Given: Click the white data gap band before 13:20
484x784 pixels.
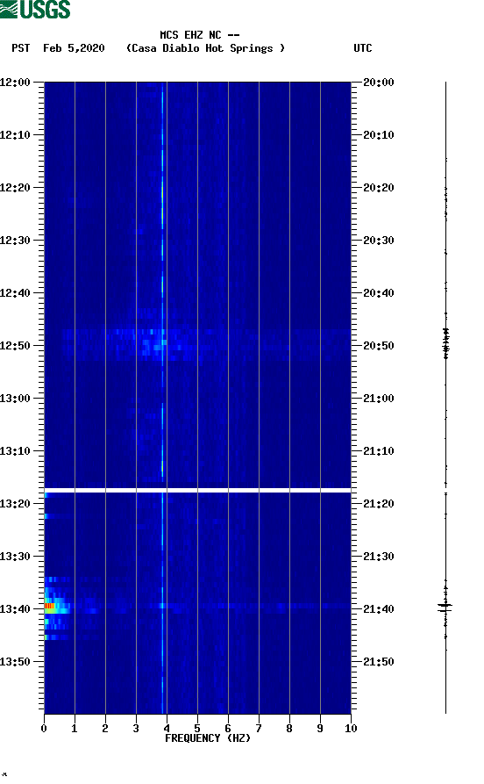Looking at the screenshot, I should click(198, 491).
